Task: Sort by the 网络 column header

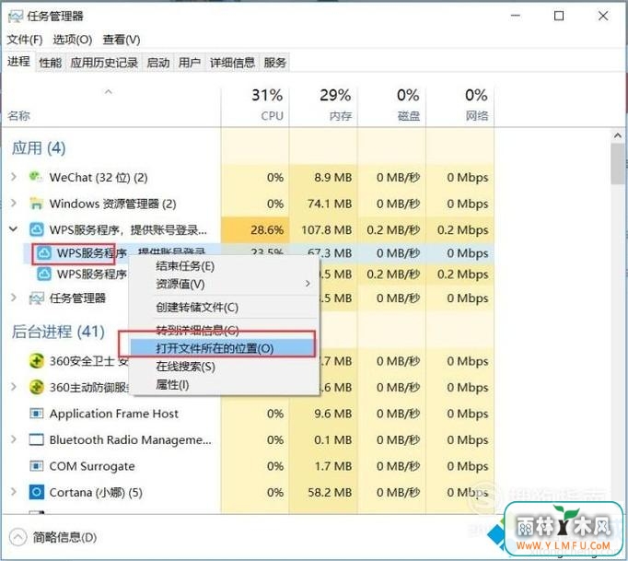Action: pyautogui.click(x=460, y=105)
